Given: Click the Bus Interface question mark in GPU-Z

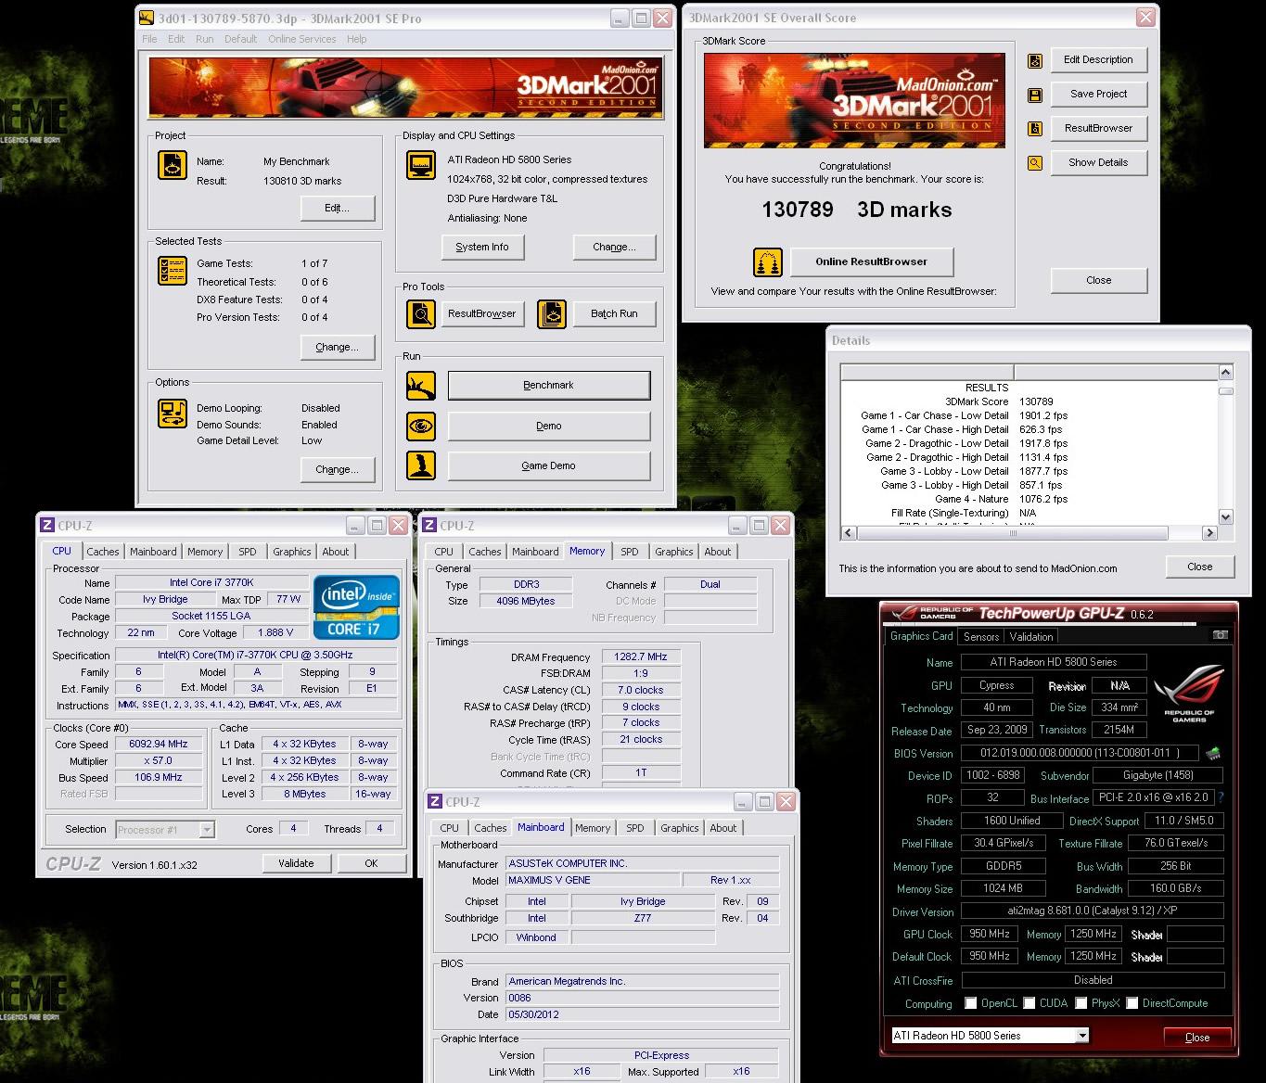Looking at the screenshot, I should point(1221,797).
